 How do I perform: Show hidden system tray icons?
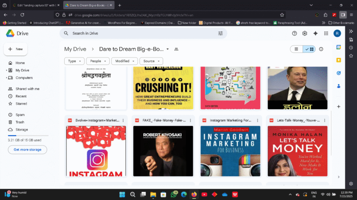tap(290, 194)
